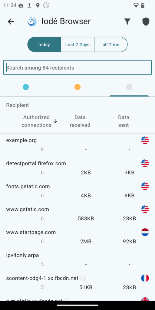Focus the "Search among 84 recipients" field
155x310 pixels.
point(77,68)
